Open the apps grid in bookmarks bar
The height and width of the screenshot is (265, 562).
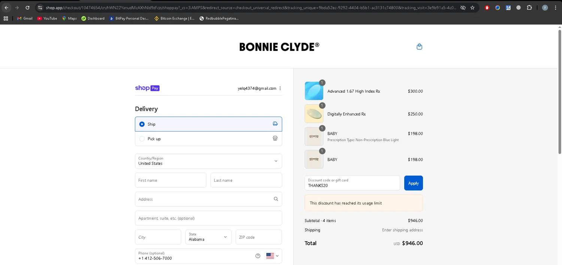click(6, 18)
